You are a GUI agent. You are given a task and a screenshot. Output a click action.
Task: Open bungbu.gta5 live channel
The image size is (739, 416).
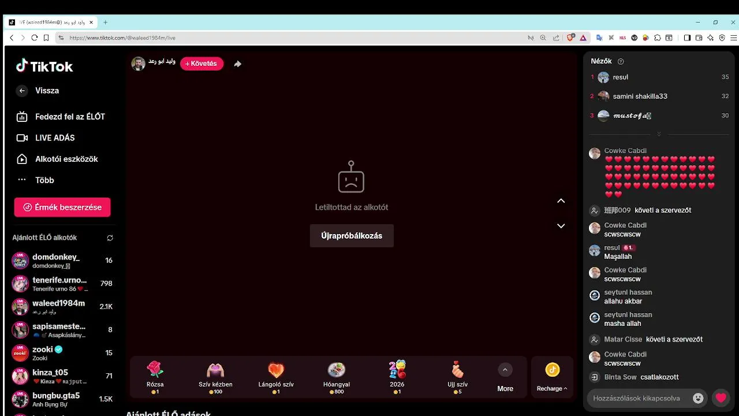pos(62,399)
